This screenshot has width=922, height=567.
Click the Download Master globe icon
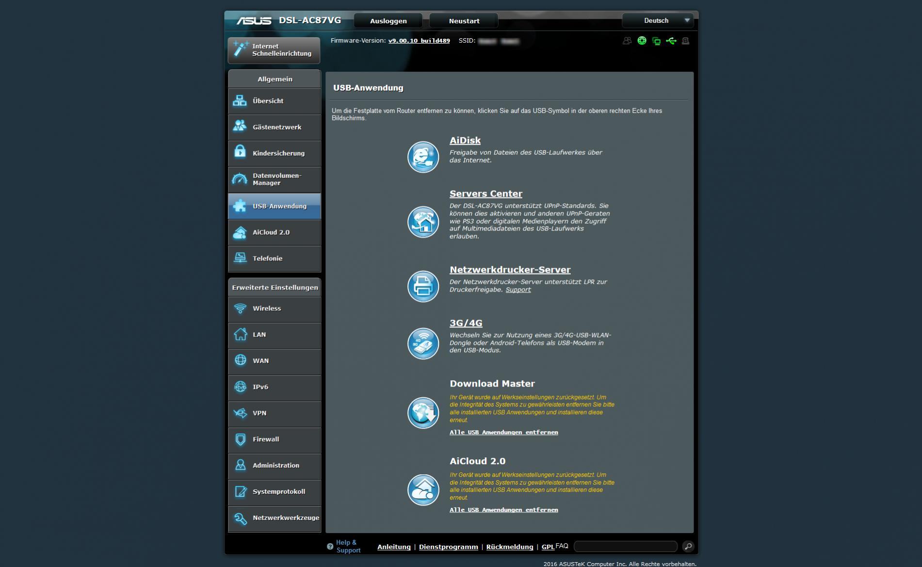click(423, 413)
